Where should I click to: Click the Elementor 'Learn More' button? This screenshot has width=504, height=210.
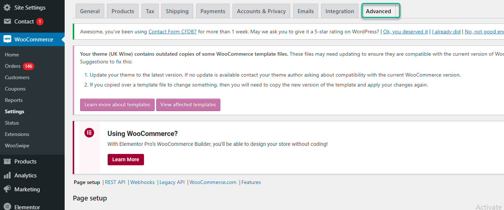126,159
